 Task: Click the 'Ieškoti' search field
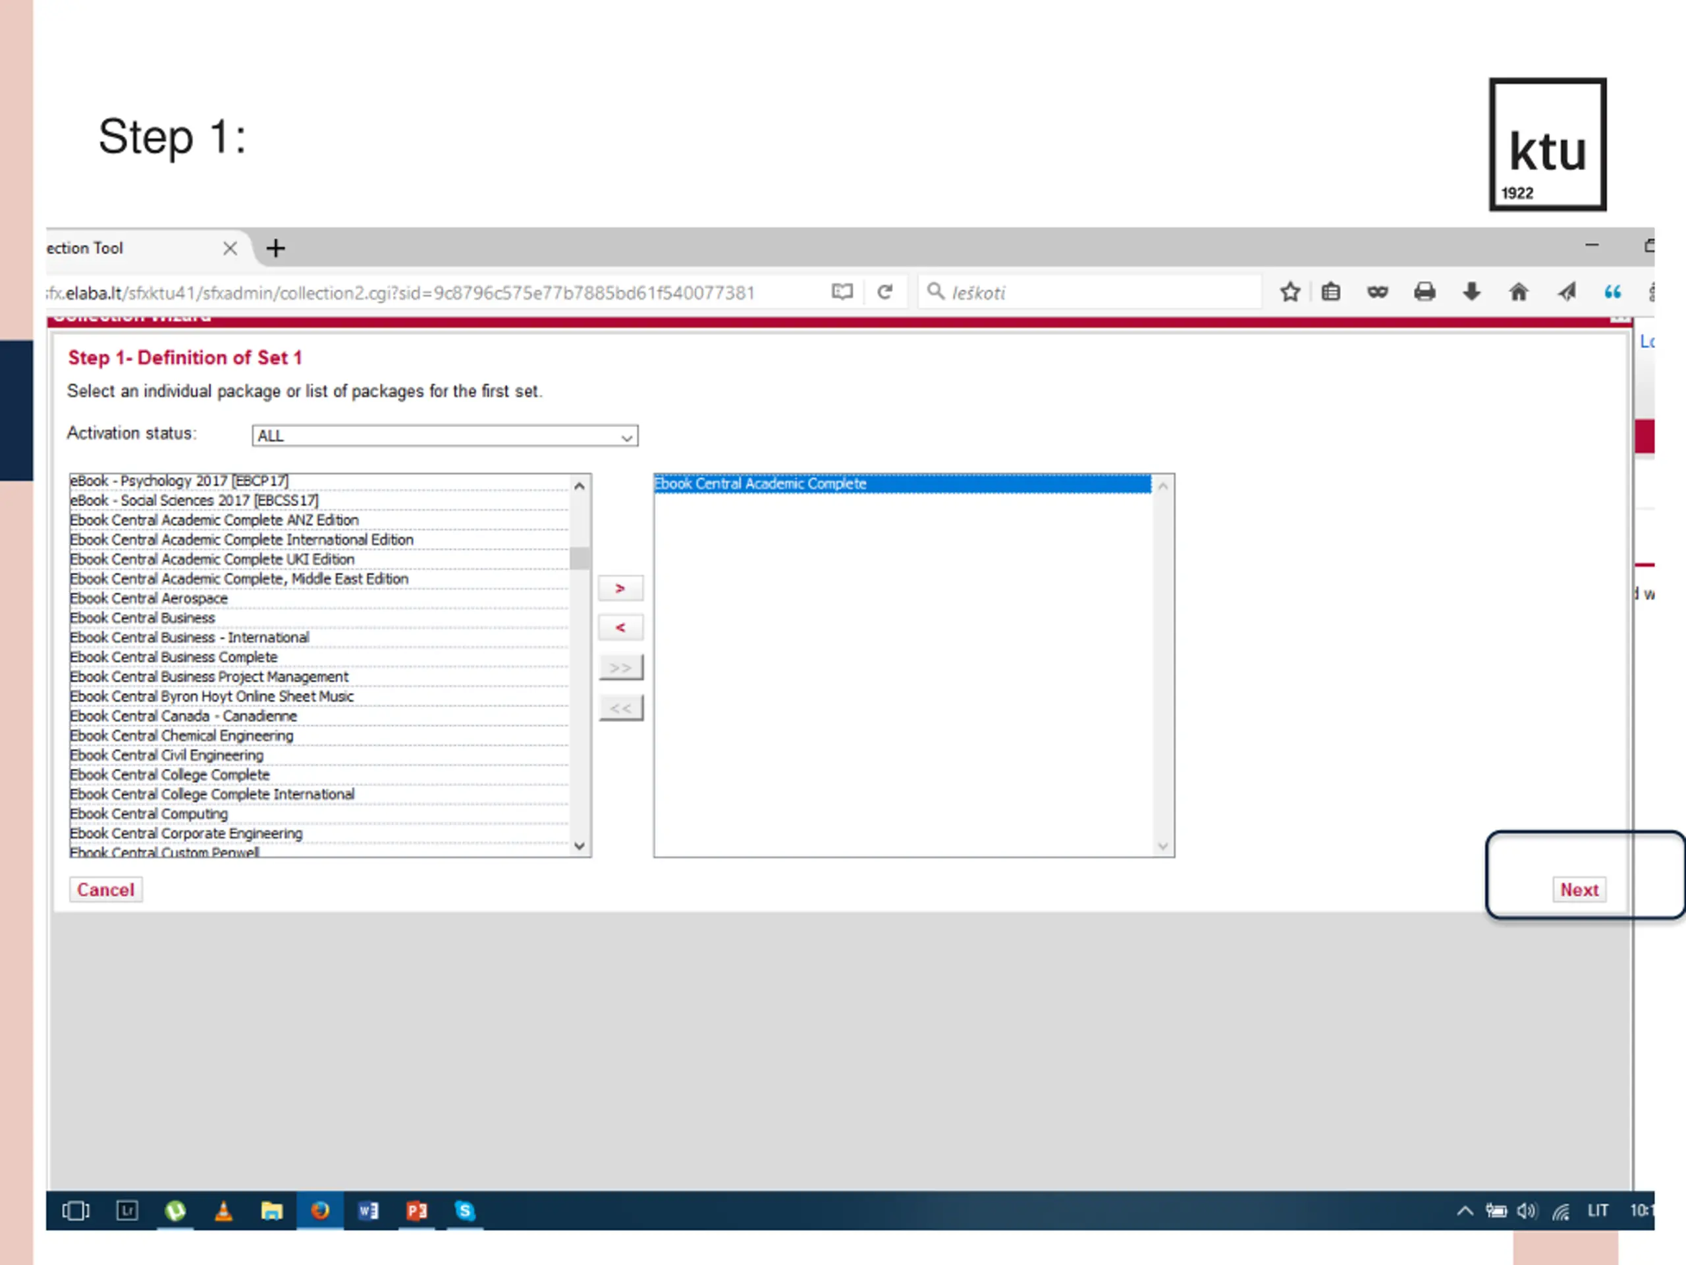(1090, 293)
